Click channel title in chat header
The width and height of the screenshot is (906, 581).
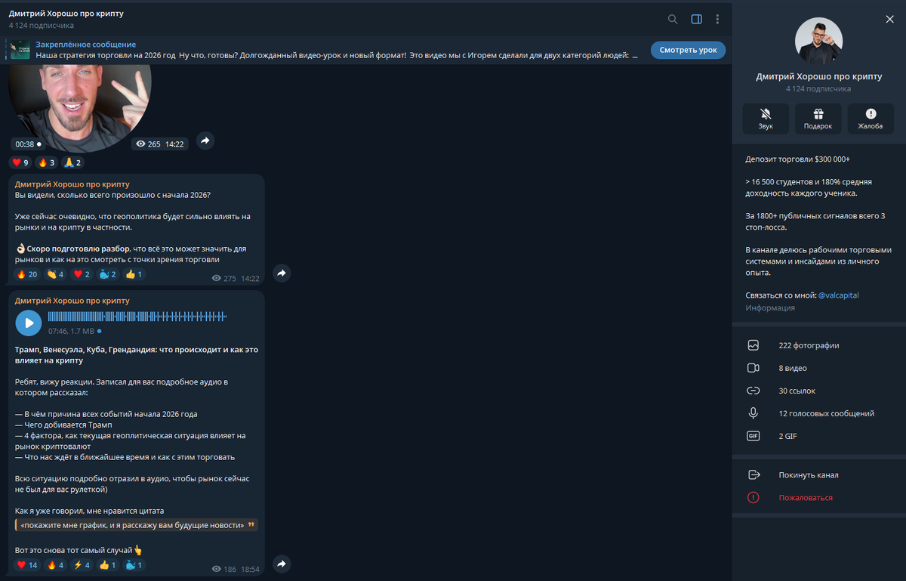(x=66, y=14)
